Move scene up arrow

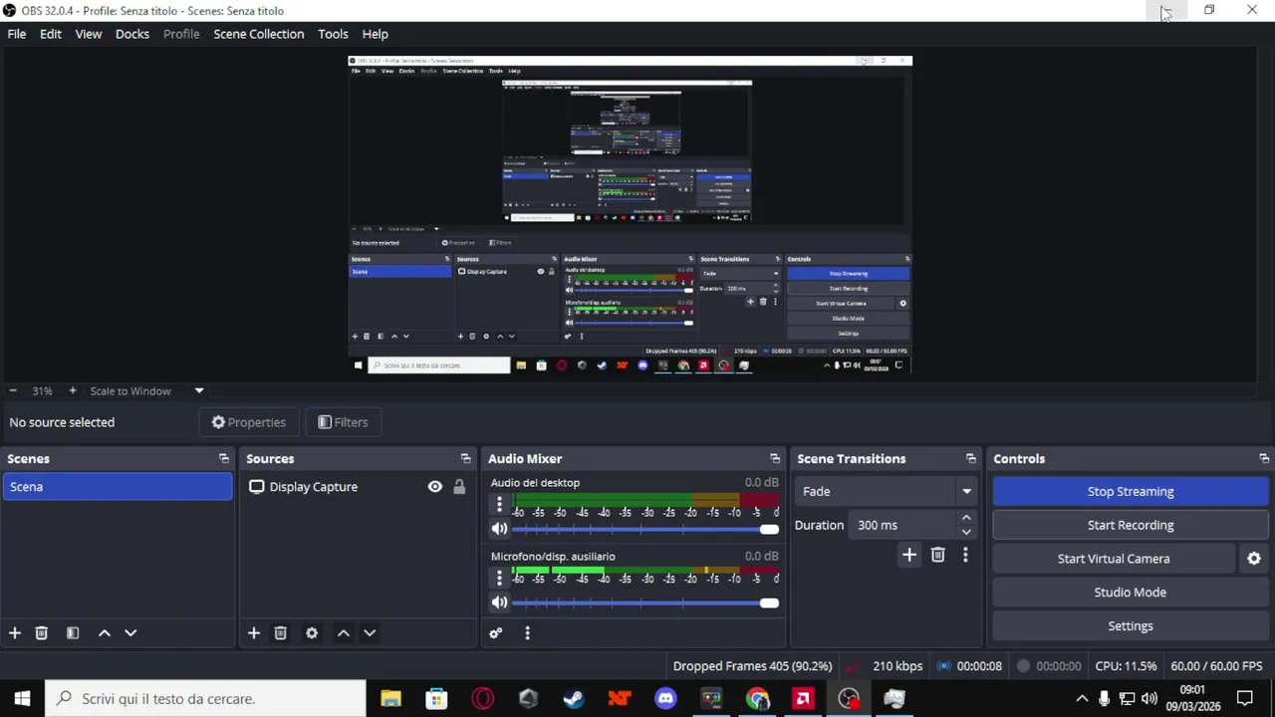tap(105, 632)
